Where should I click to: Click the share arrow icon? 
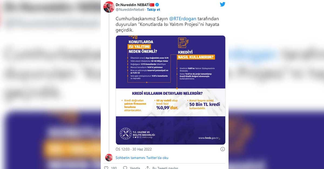(148, 168)
